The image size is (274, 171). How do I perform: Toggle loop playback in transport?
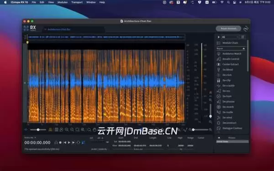[x=78, y=143]
